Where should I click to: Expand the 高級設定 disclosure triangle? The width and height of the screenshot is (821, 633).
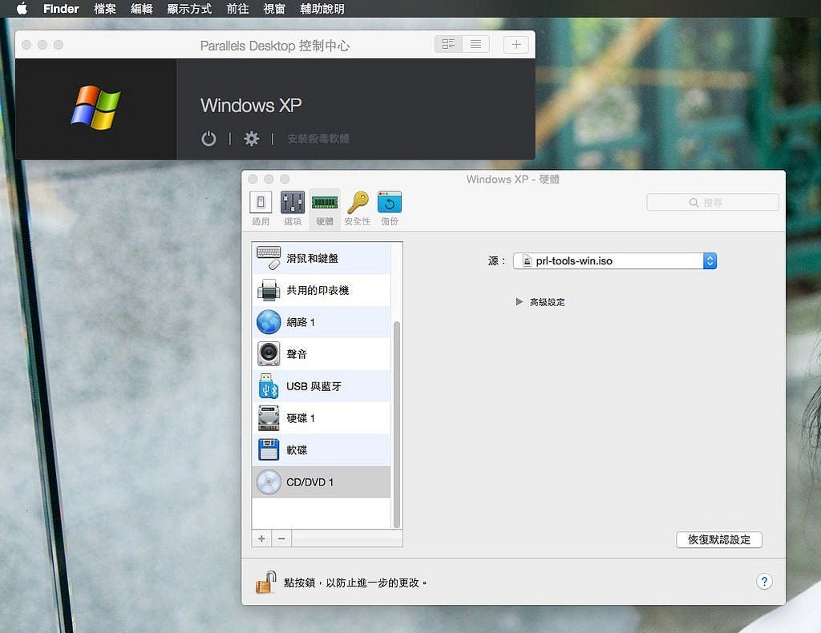[x=520, y=302]
